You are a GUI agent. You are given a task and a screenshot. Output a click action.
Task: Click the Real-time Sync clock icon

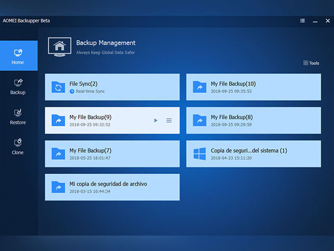[72, 91]
